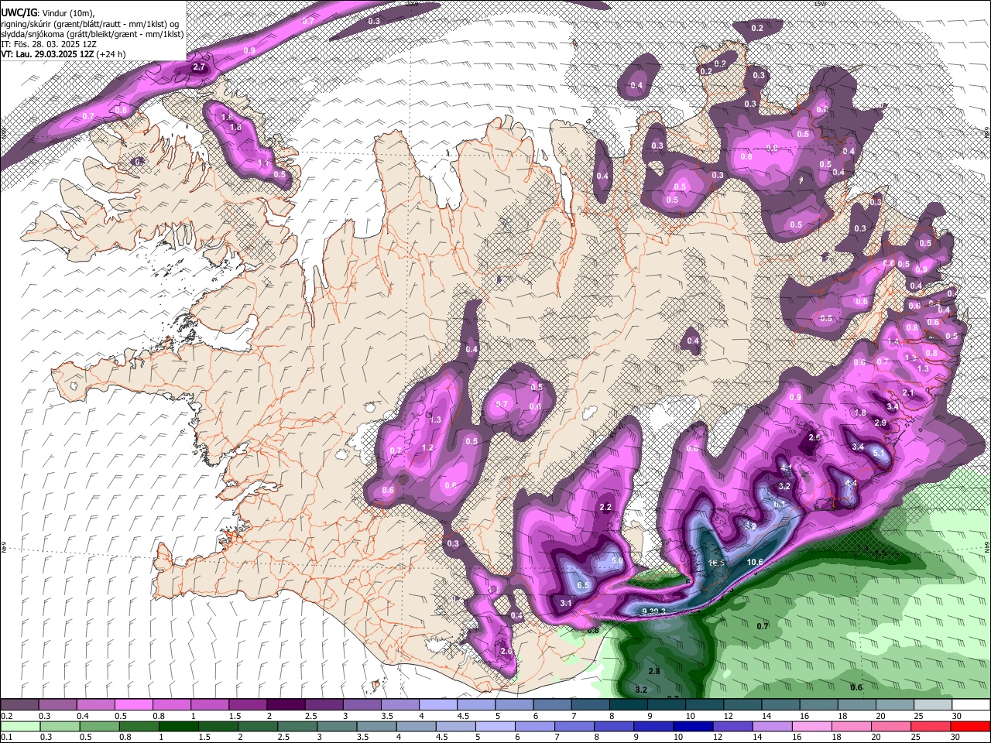Image resolution: width=991 pixels, height=743 pixels.
Task: Click the 16.5 precipitation value on the map
Action: tap(716, 563)
